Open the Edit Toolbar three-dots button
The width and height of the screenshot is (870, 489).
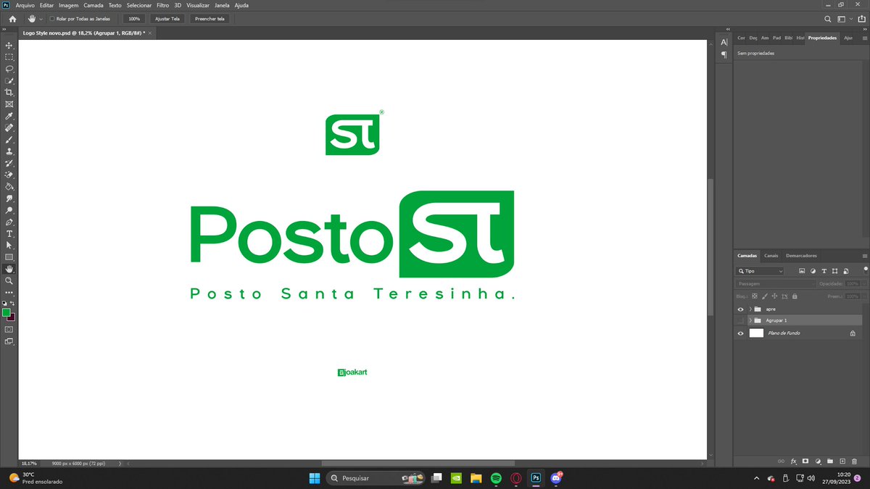9,292
